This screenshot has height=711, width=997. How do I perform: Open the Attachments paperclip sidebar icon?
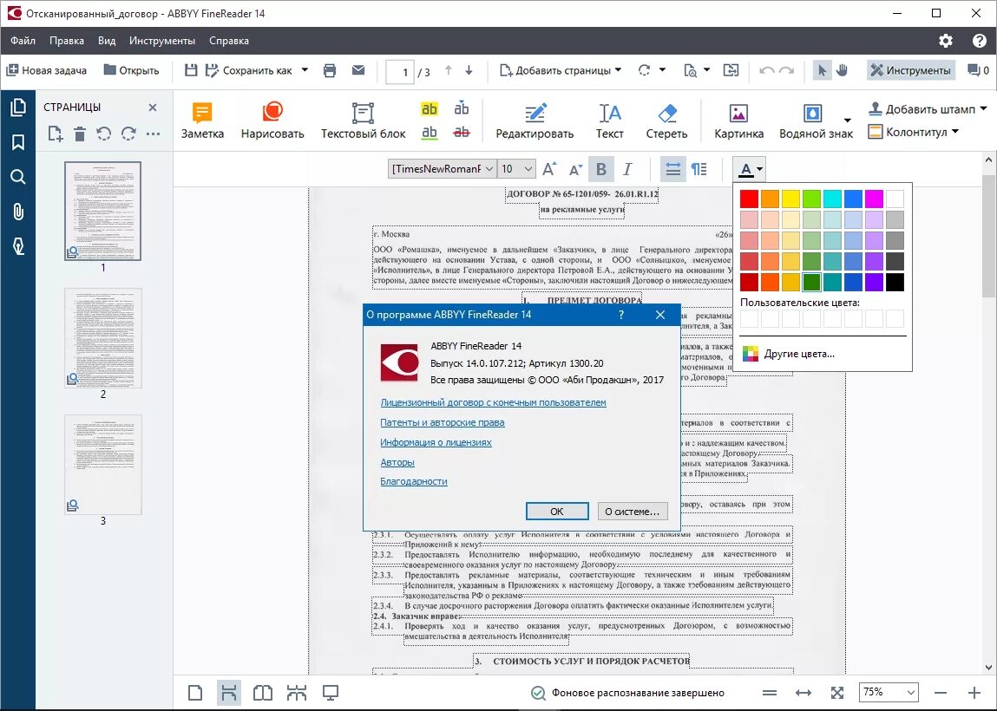tap(18, 212)
